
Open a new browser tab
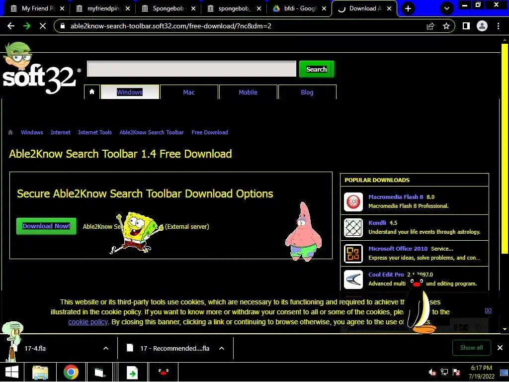pos(408,8)
